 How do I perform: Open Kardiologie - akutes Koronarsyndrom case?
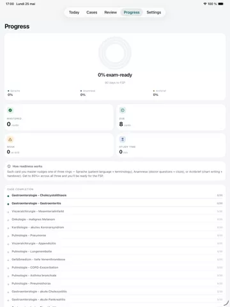(115, 228)
